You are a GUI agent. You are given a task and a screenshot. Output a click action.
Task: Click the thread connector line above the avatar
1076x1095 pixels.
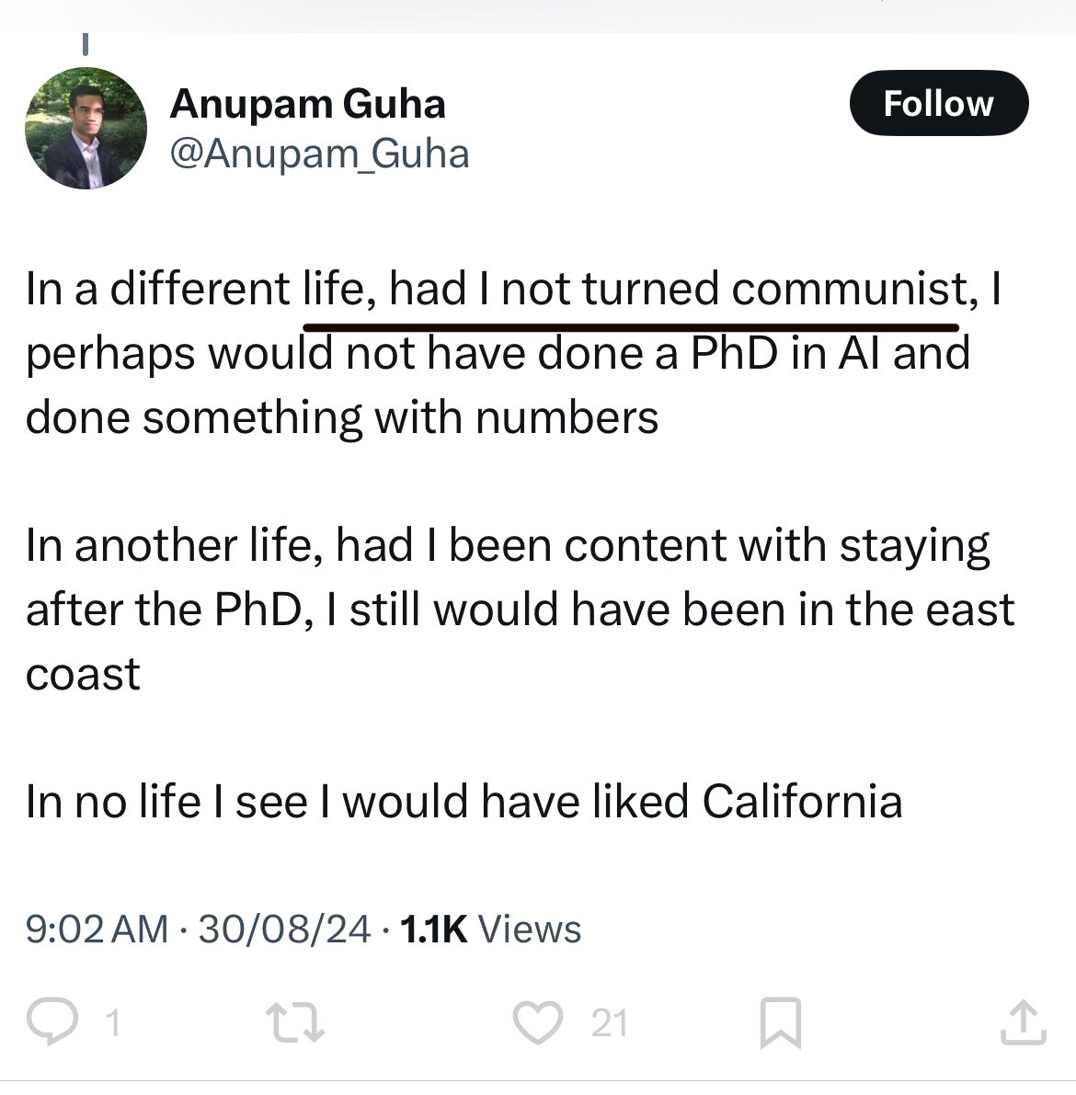pyautogui.click(x=86, y=42)
